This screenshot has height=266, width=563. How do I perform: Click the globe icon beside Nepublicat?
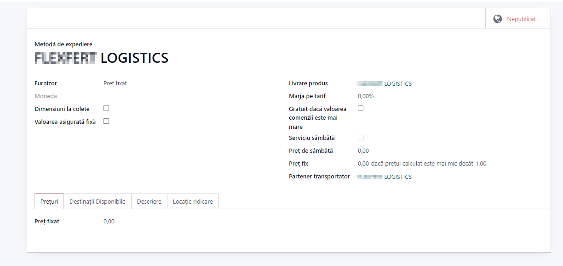[x=497, y=19]
